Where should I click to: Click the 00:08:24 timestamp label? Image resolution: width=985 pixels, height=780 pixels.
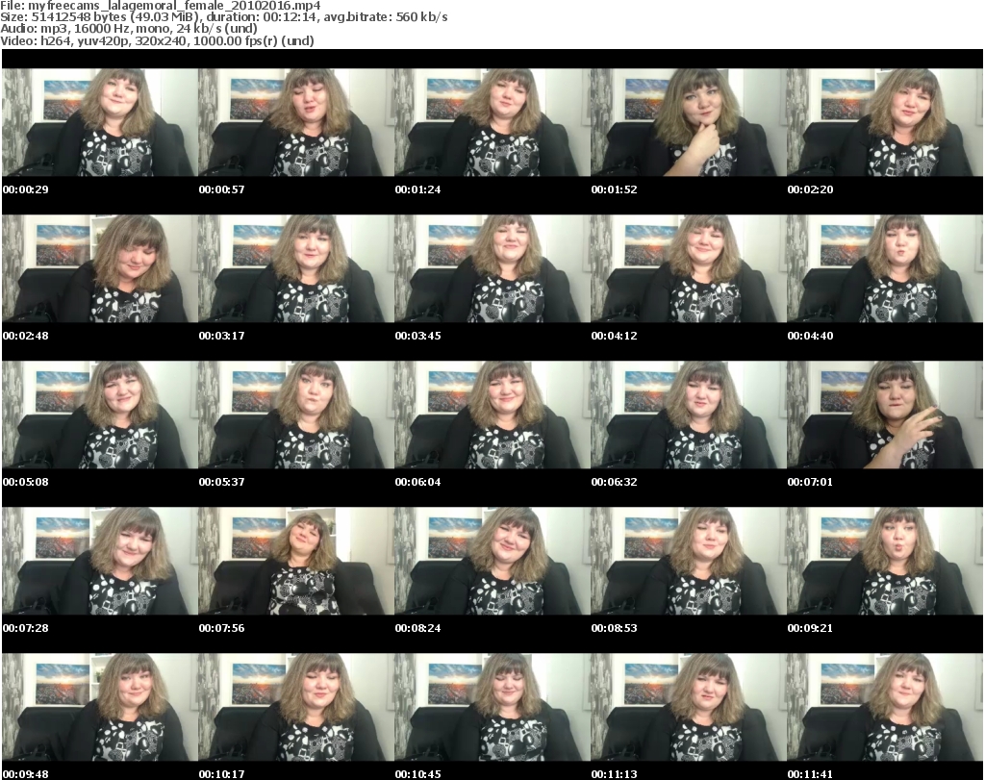click(417, 629)
